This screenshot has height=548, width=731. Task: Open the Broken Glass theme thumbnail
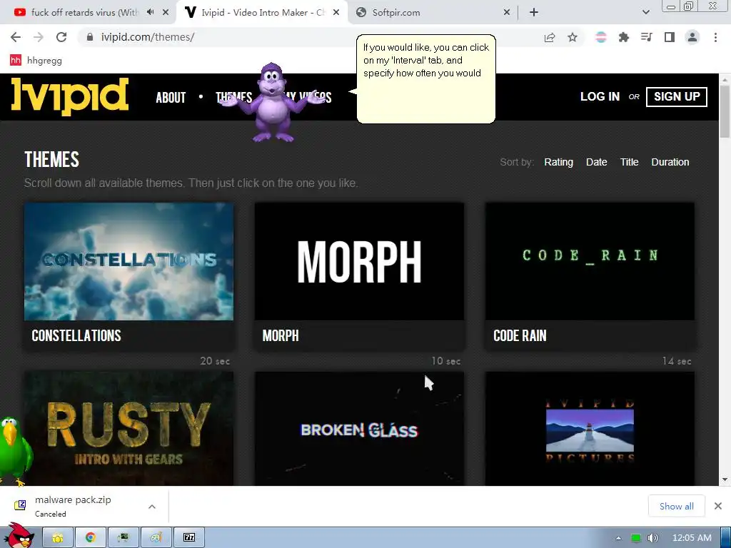pos(359,429)
